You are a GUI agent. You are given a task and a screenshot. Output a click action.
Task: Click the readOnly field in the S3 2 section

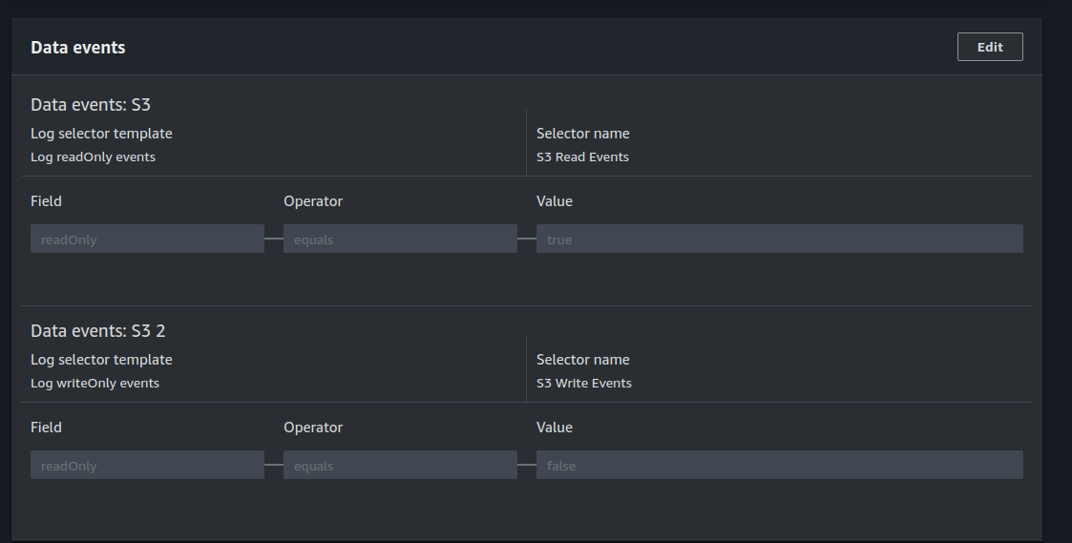[147, 466]
